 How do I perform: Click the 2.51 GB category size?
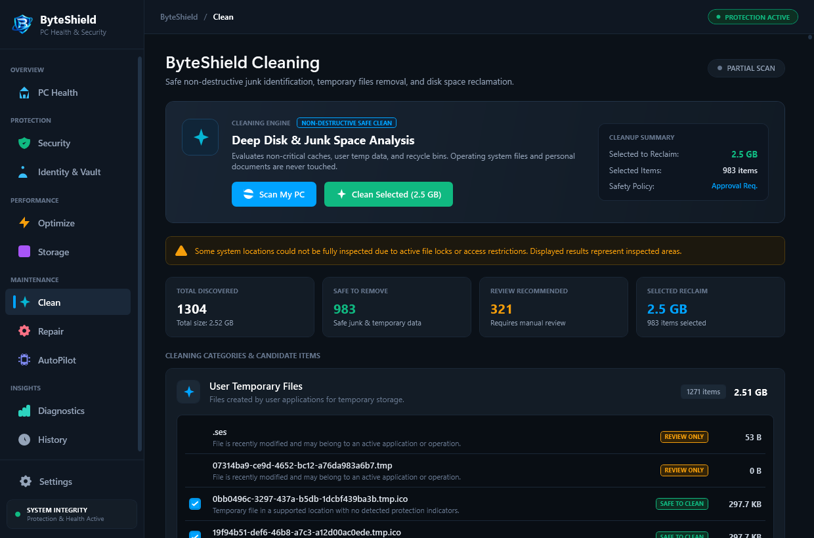[750, 392]
